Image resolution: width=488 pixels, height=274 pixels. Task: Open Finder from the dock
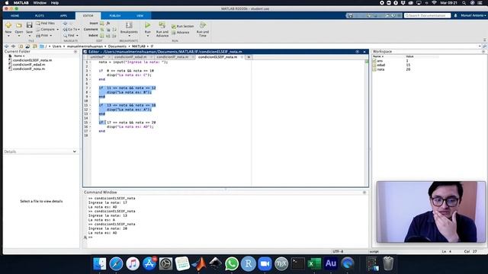tap(100, 264)
